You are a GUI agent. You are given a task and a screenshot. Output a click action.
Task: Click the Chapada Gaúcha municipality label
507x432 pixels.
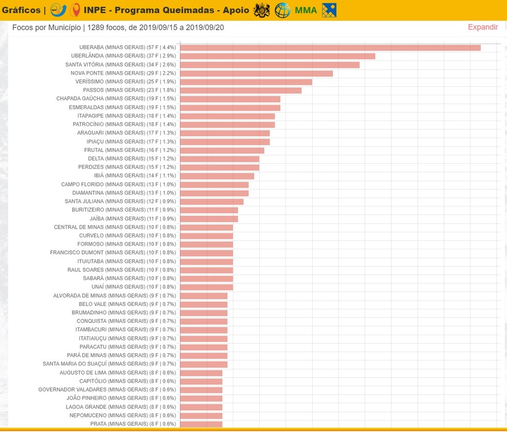[116, 98]
